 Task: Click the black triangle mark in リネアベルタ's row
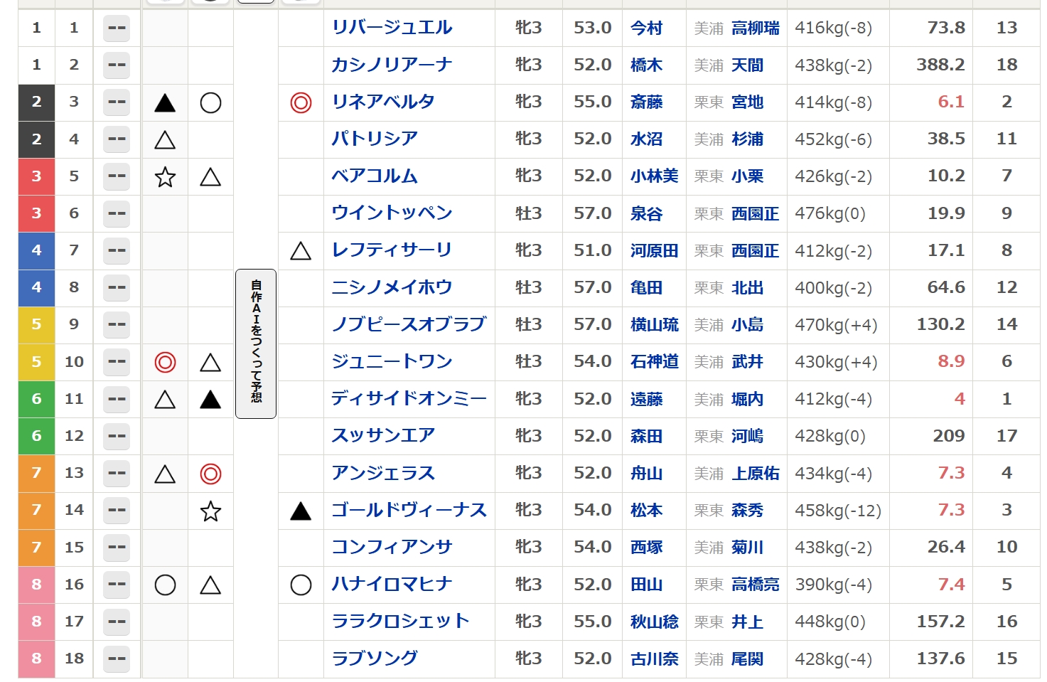click(165, 103)
